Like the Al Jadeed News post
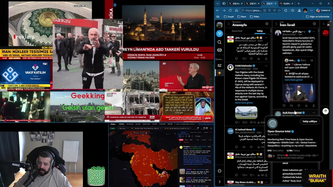This screenshot has width=333, height=187. click(x=251, y=147)
